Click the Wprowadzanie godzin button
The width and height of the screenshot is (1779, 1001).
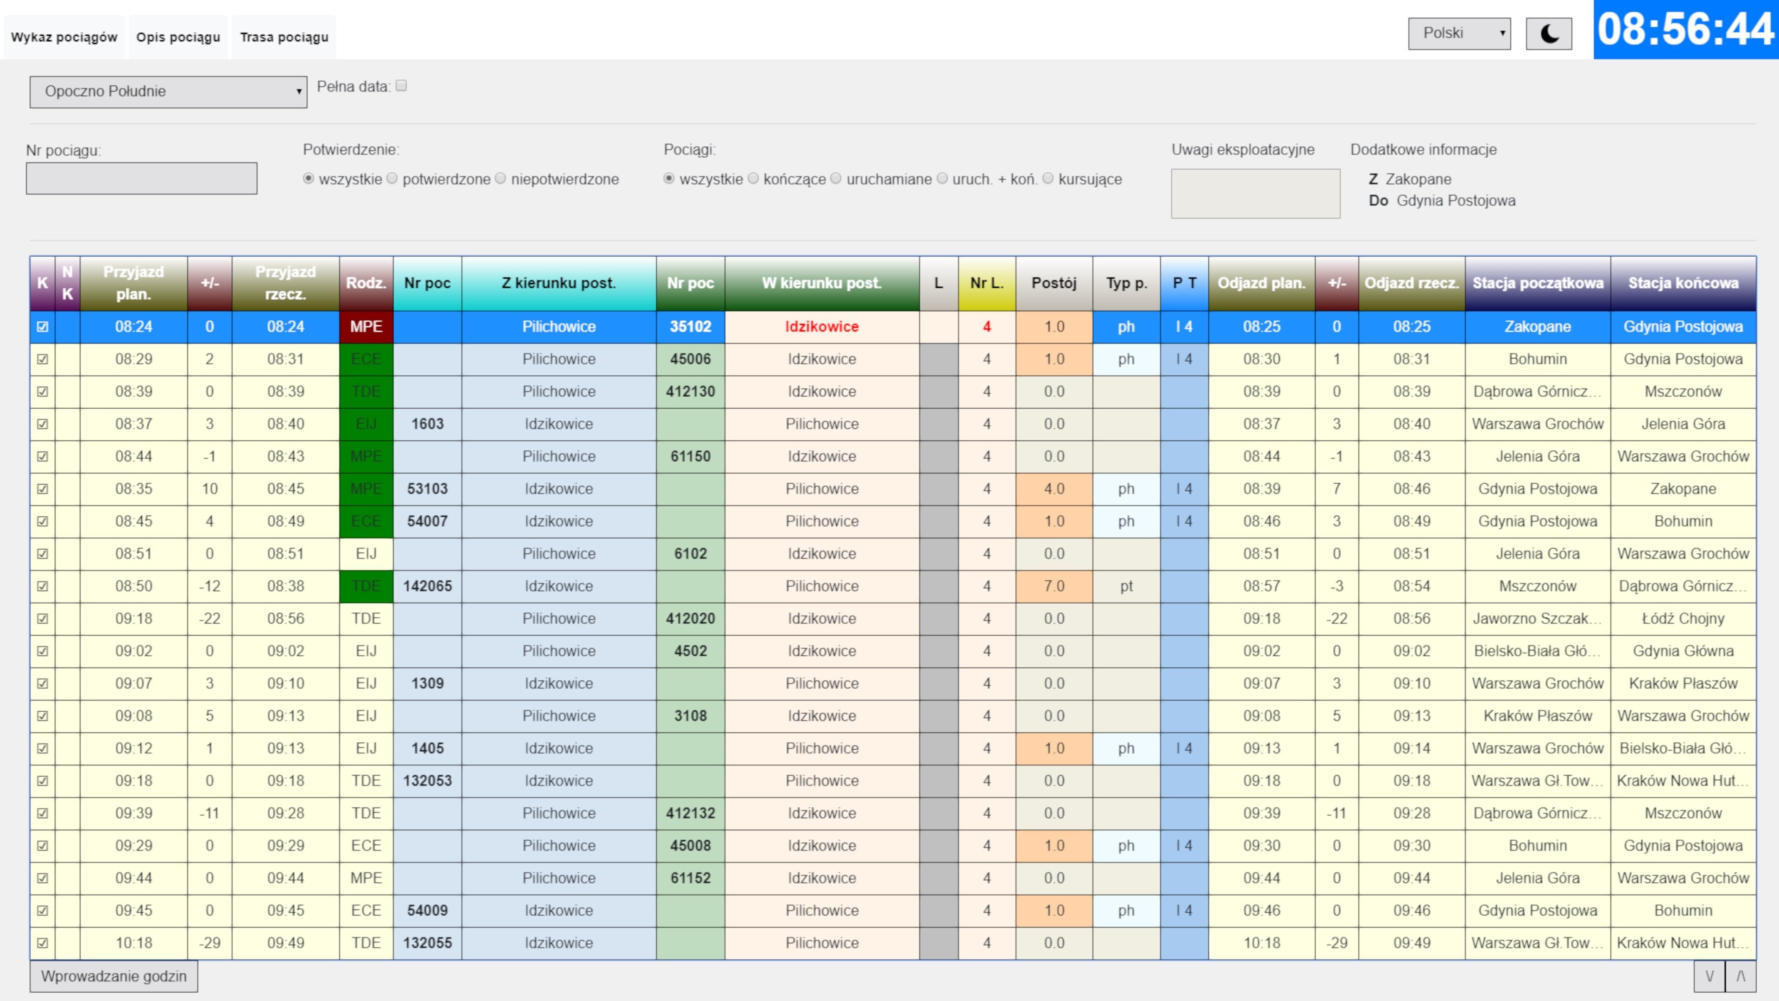pyautogui.click(x=114, y=976)
